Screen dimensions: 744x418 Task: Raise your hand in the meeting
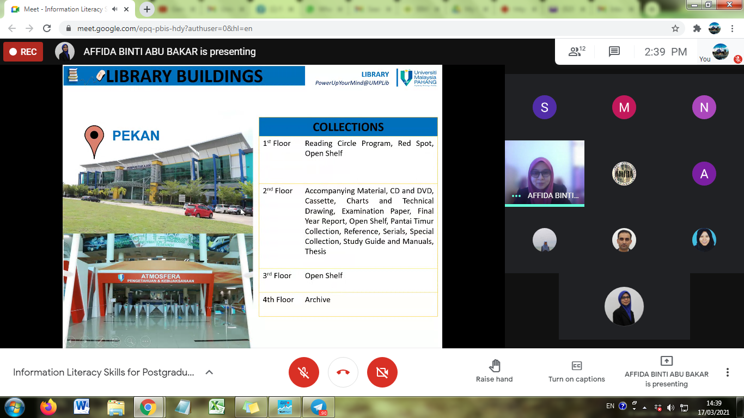coord(495,372)
